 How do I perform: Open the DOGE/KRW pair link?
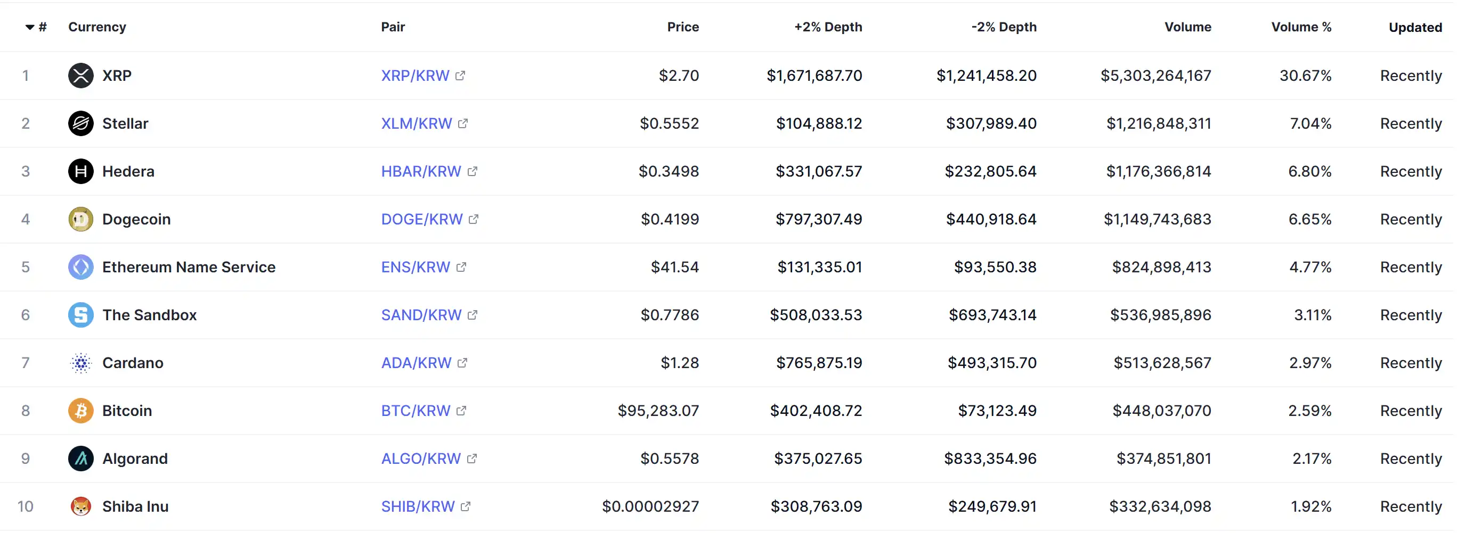coord(422,219)
